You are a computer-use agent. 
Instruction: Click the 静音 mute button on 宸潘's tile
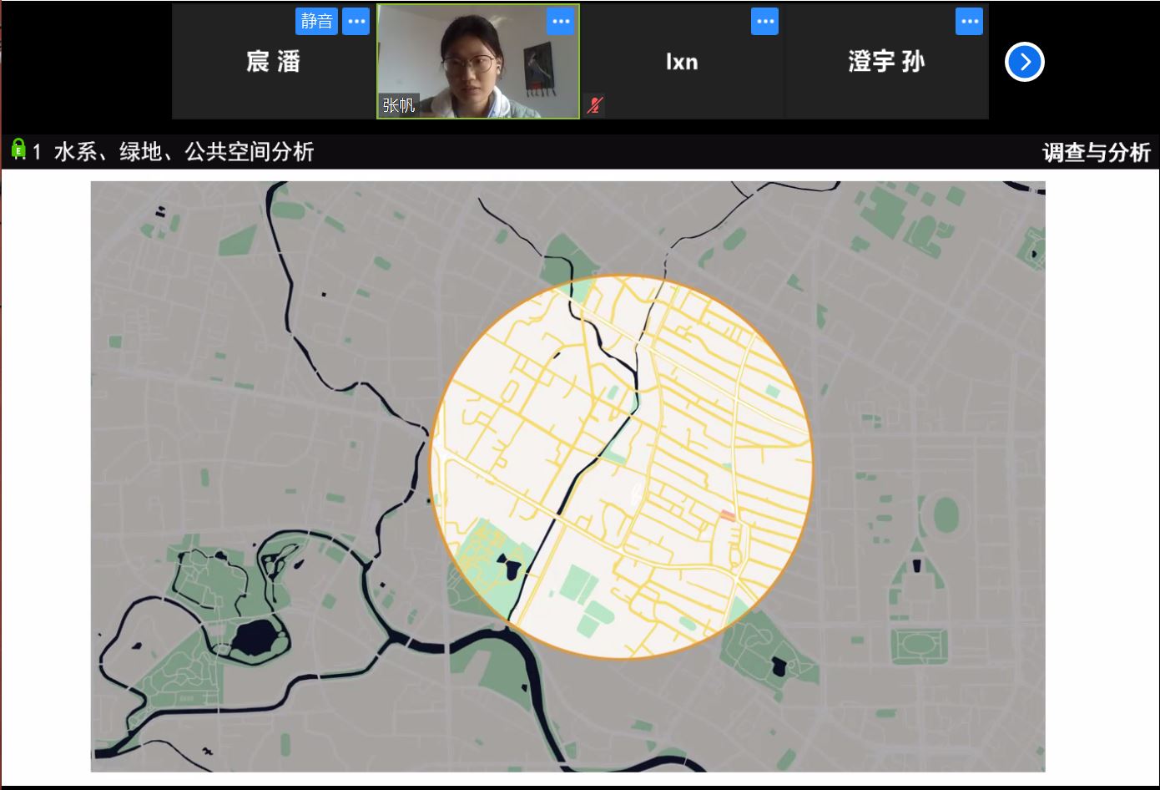coord(316,22)
